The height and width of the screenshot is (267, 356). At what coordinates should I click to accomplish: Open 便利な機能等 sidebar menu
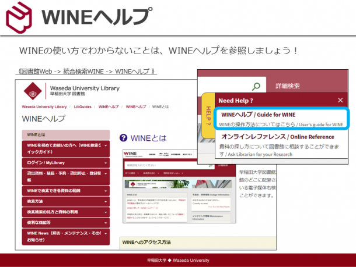point(66,223)
